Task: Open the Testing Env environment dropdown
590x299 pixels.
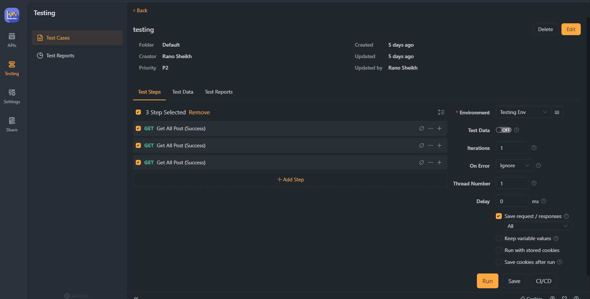Action: click(x=523, y=112)
